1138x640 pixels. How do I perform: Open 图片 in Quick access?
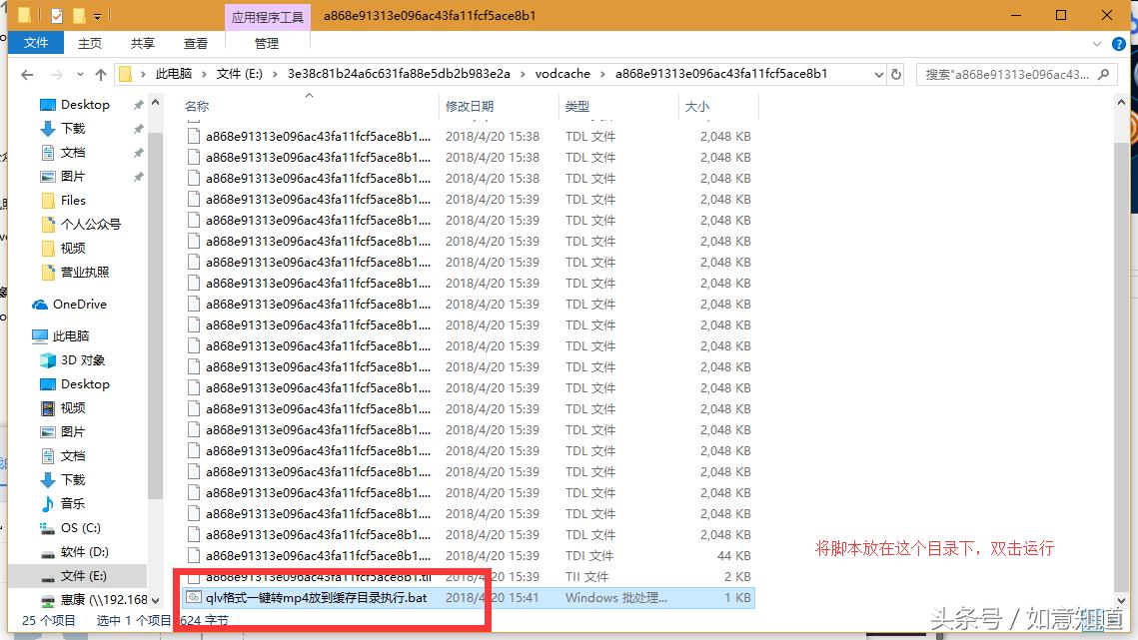73,177
